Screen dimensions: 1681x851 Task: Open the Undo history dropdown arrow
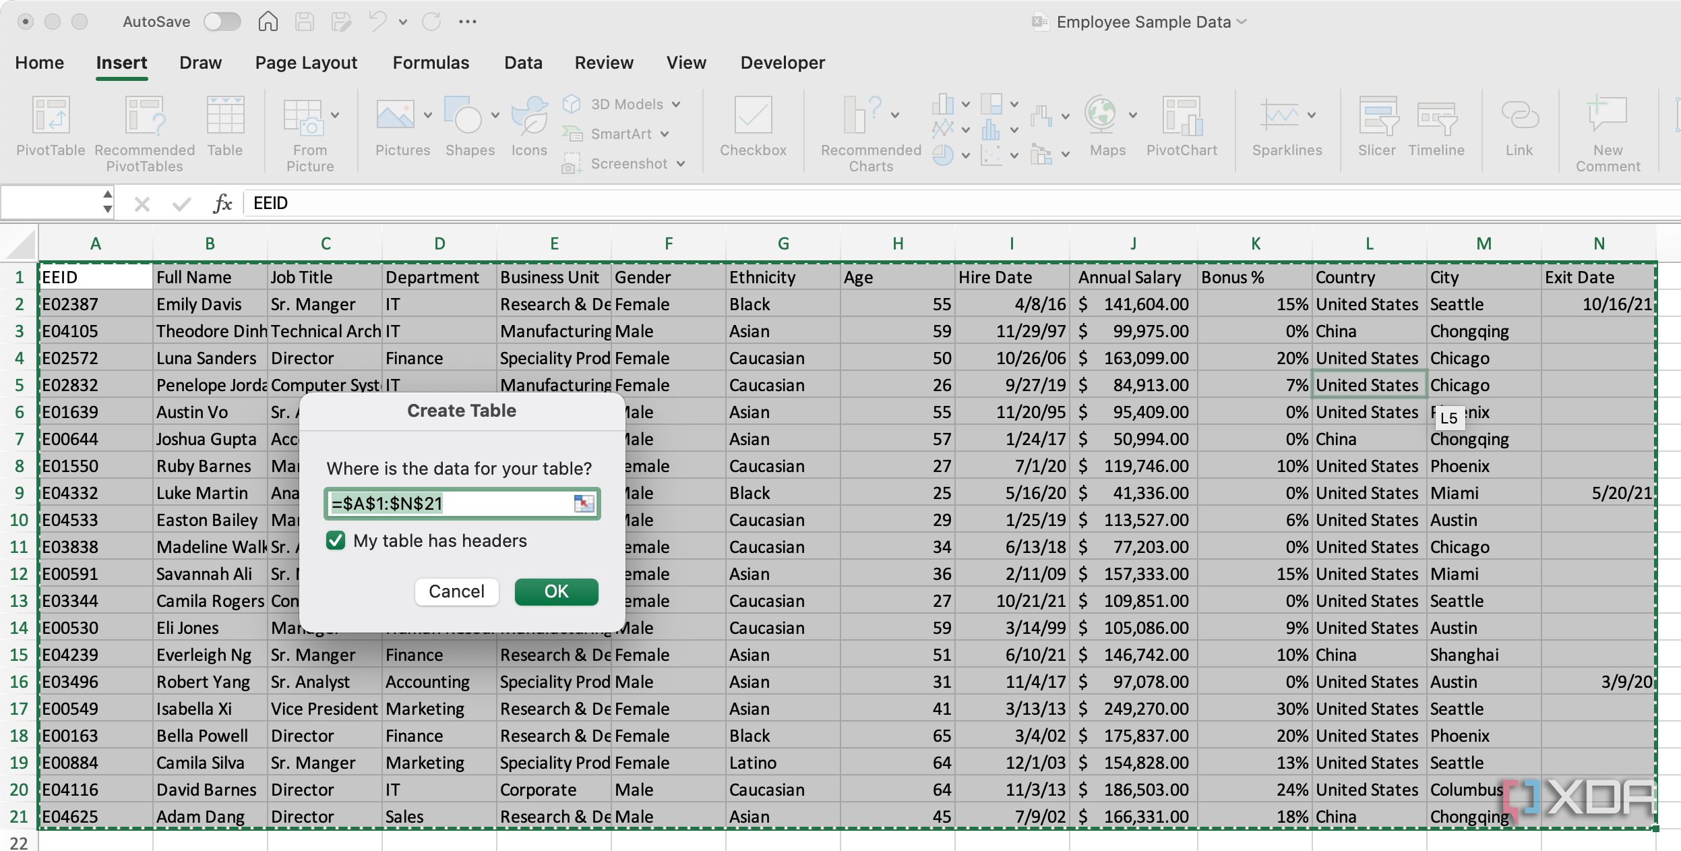(403, 22)
